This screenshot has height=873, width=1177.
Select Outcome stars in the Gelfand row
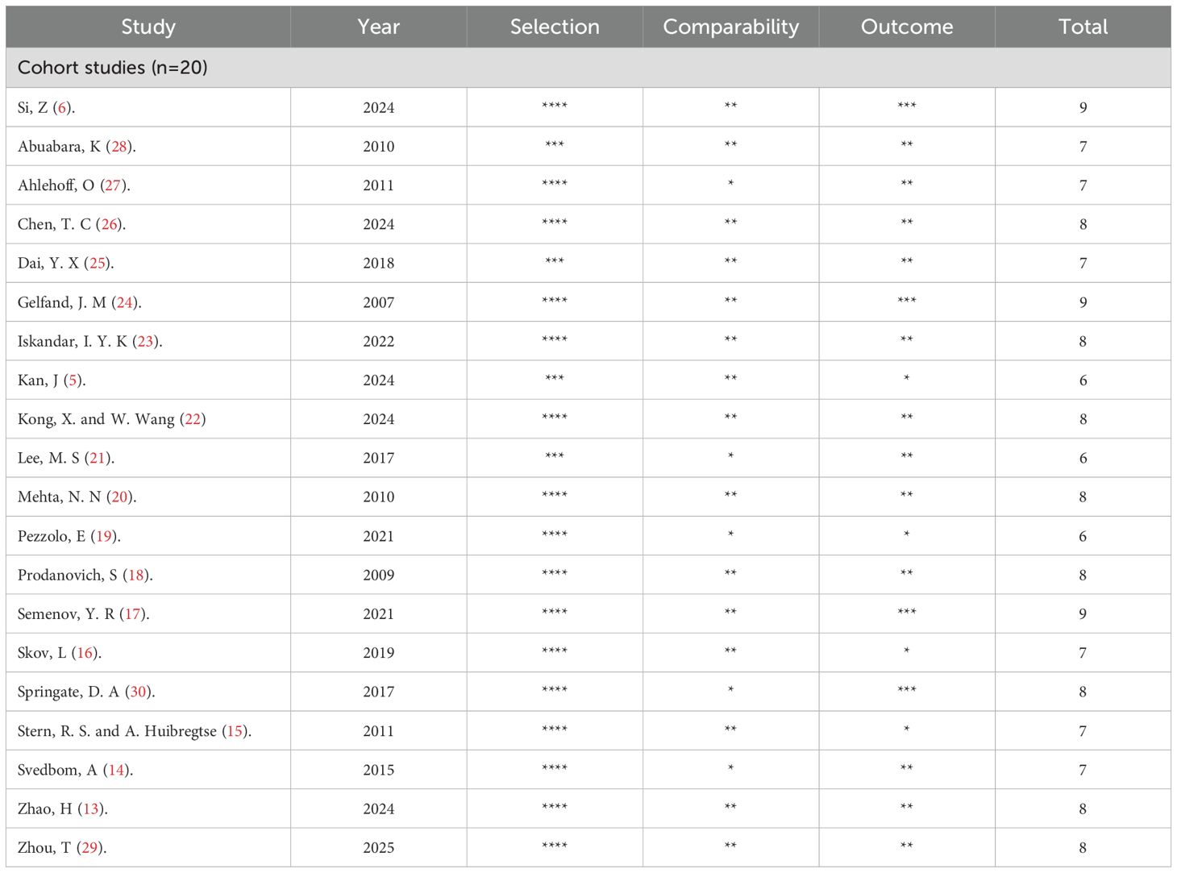pyautogui.click(x=907, y=300)
